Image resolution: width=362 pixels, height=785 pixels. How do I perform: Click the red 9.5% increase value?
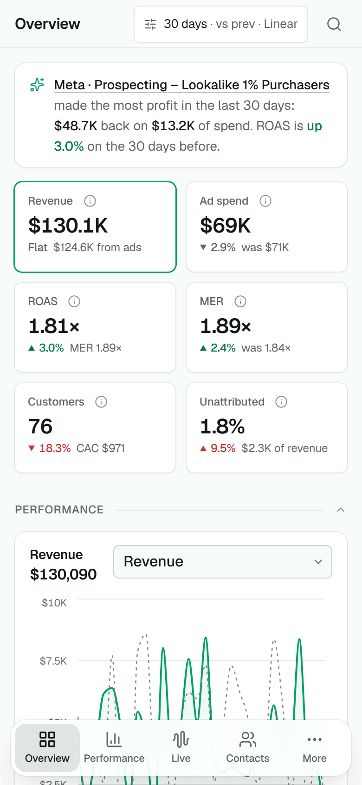tap(223, 448)
